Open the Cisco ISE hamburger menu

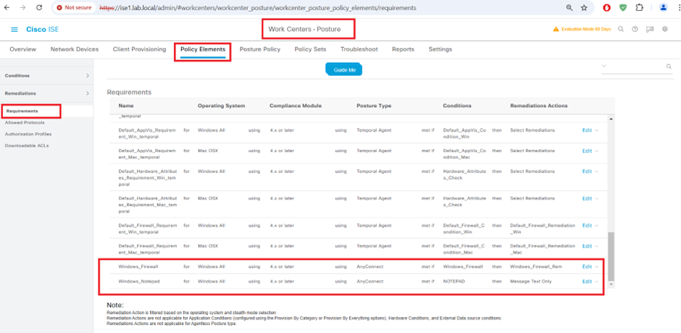click(x=14, y=30)
